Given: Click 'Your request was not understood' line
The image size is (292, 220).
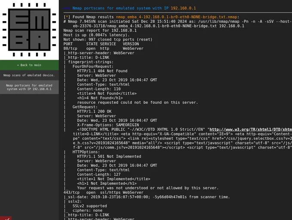Looking at the screenshot, I should [x=148, y=188].
